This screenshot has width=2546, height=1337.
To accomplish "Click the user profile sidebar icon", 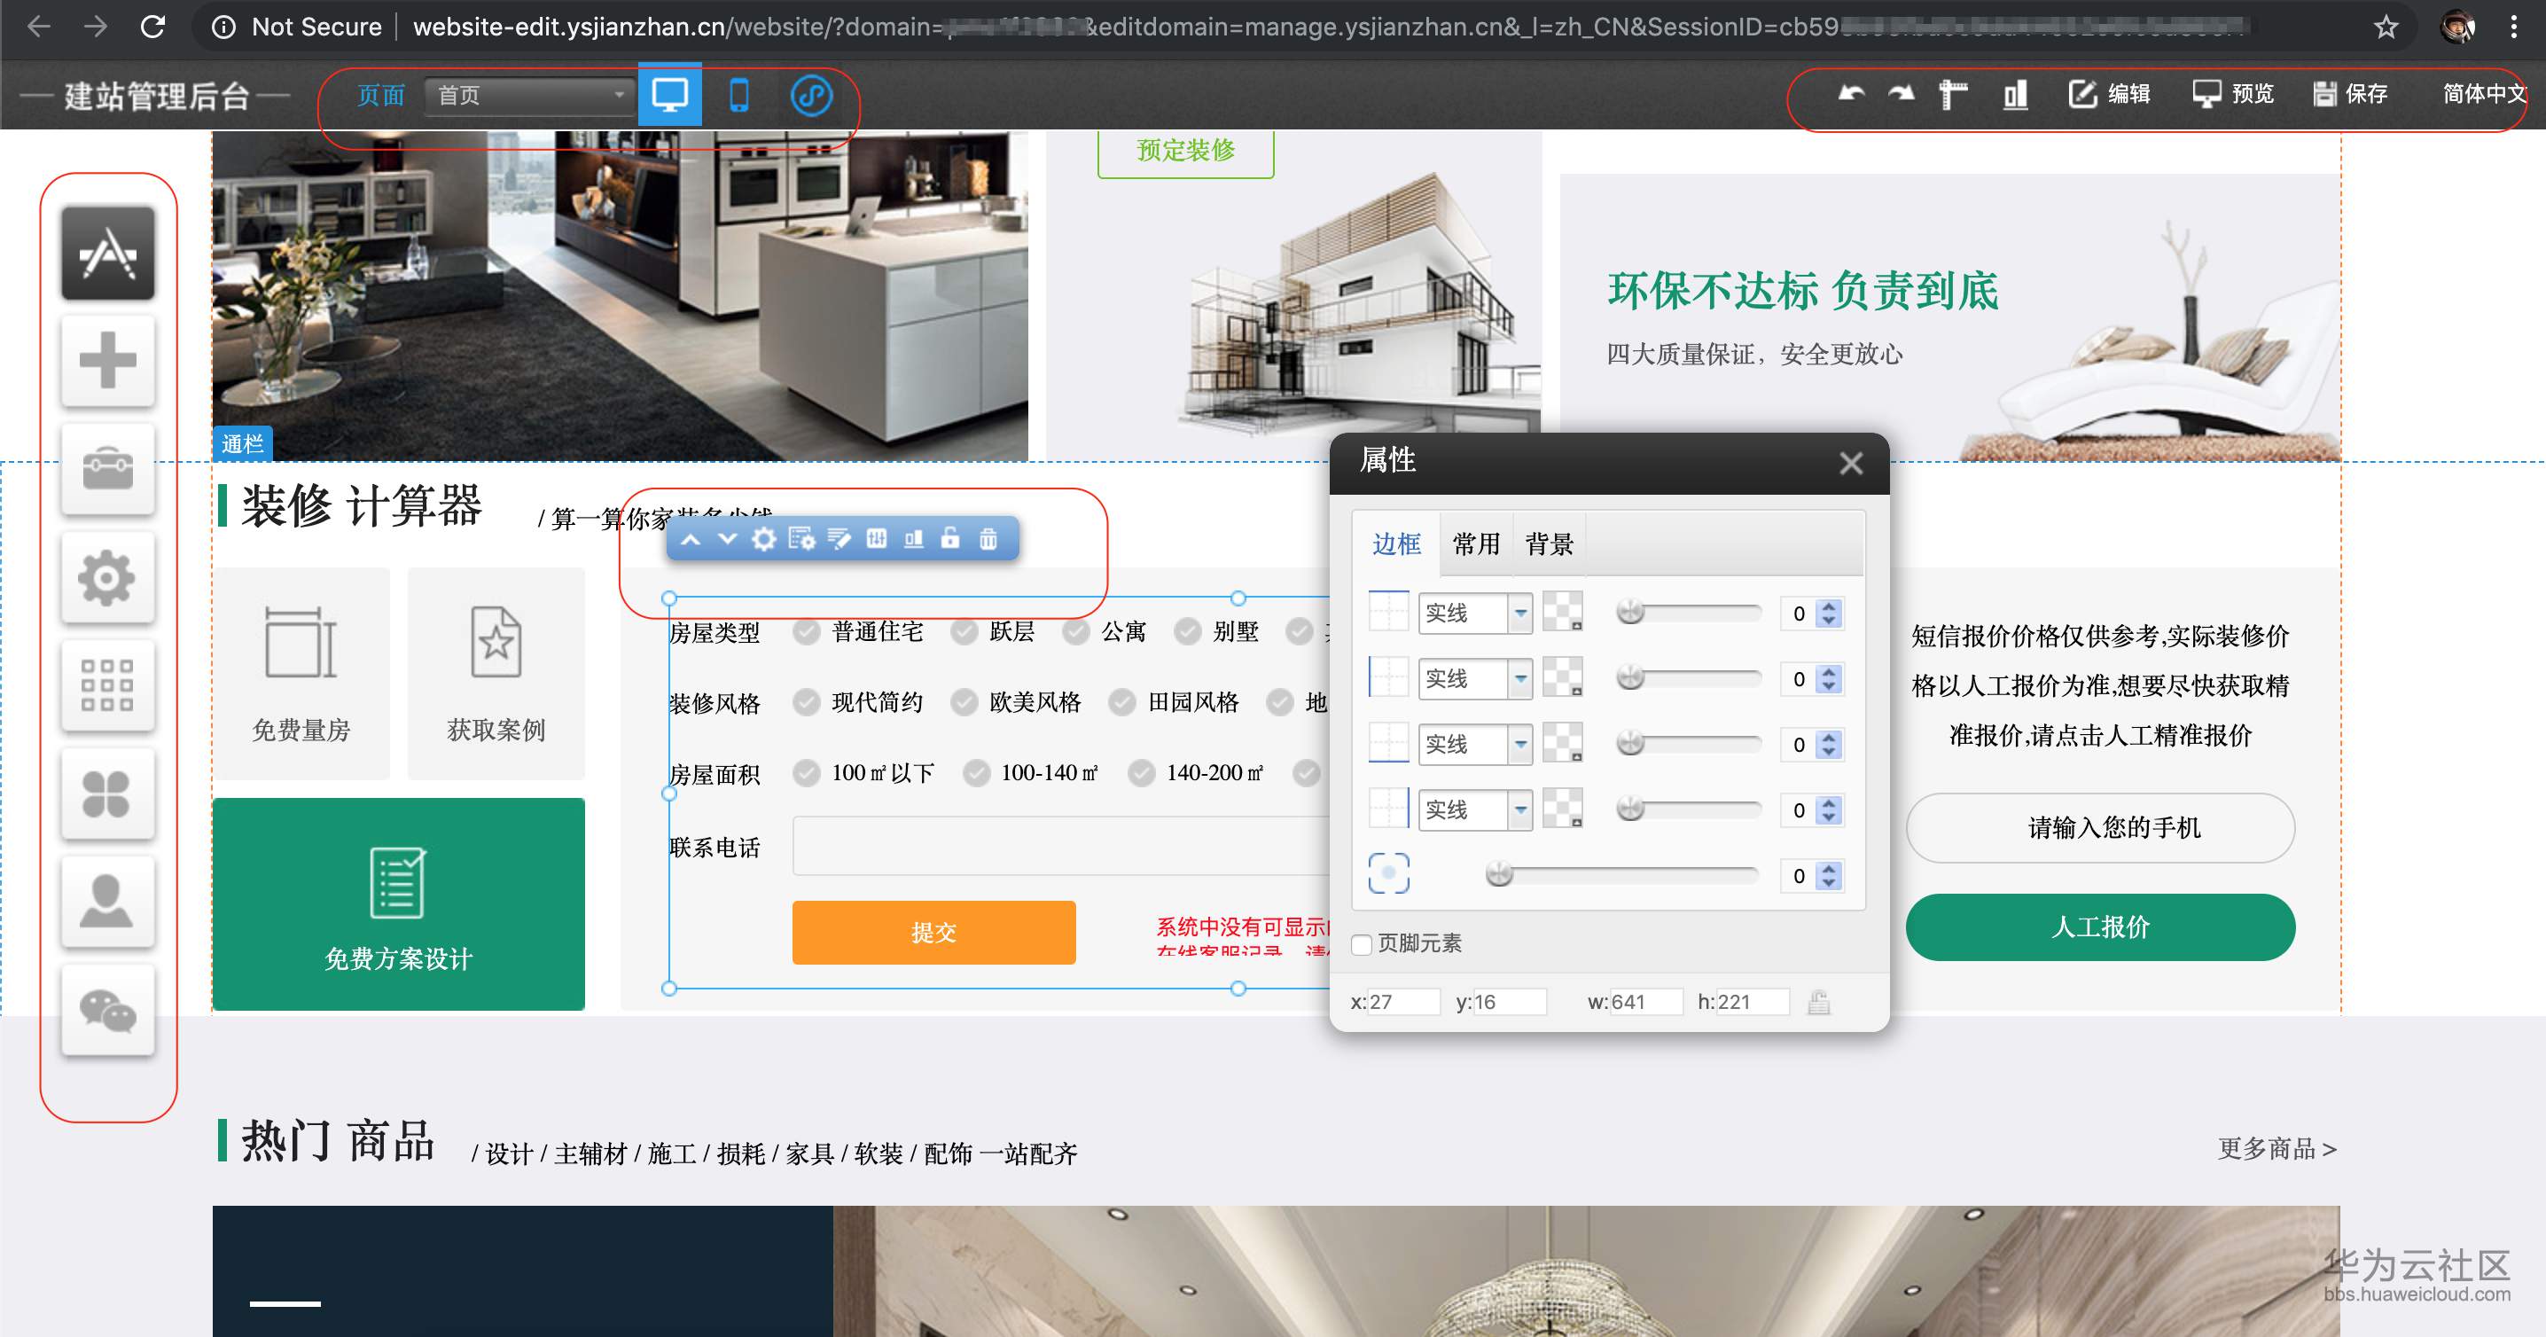I will pyautogui.click(x=106, y=903).
